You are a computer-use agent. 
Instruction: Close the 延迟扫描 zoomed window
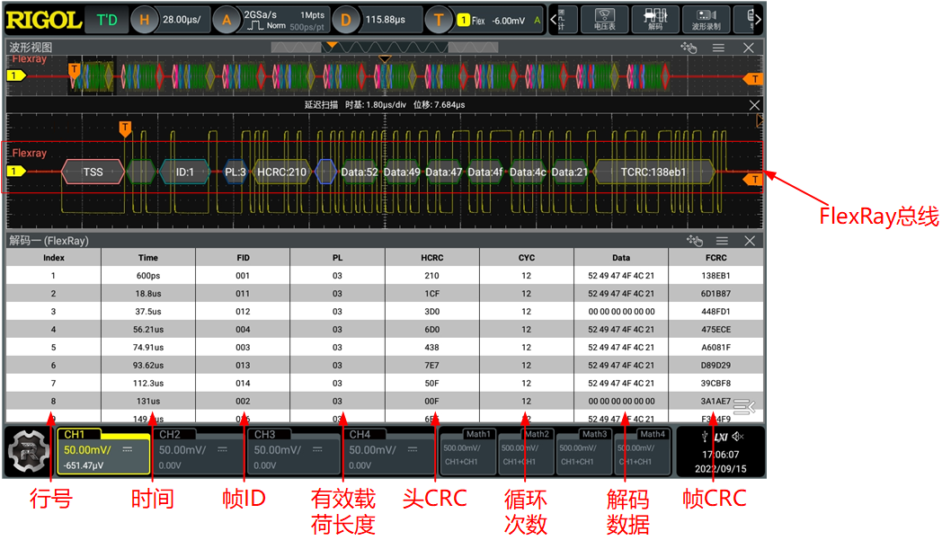coord(754,105)
